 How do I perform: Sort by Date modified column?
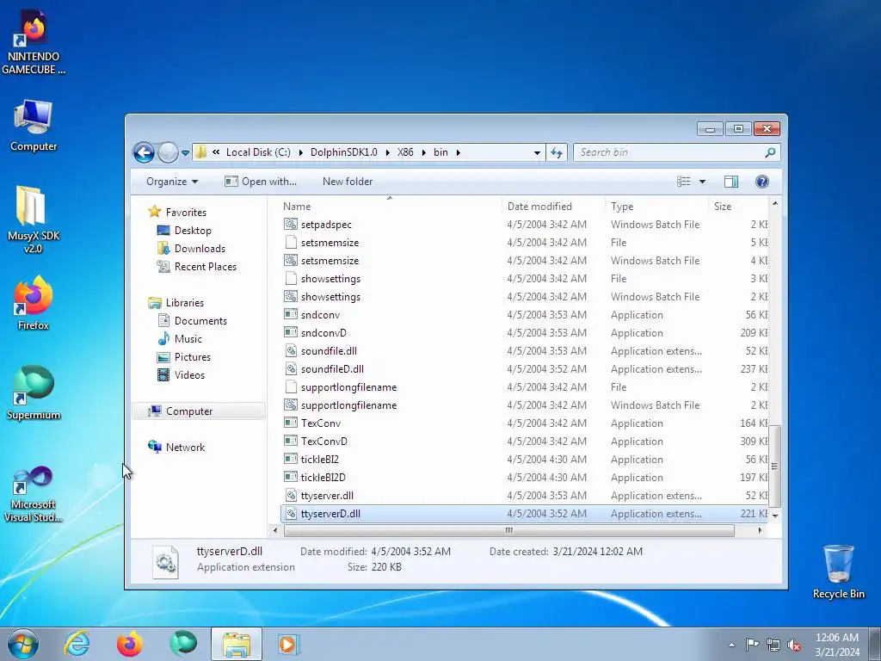pos(553,207)
